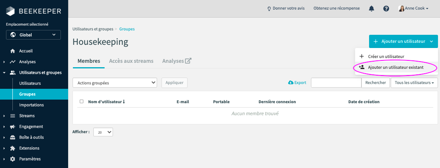Open the Tous les utilisateurs filter dropdown
The height and width of the screenshot is (168, 440).
coord(414,82)
